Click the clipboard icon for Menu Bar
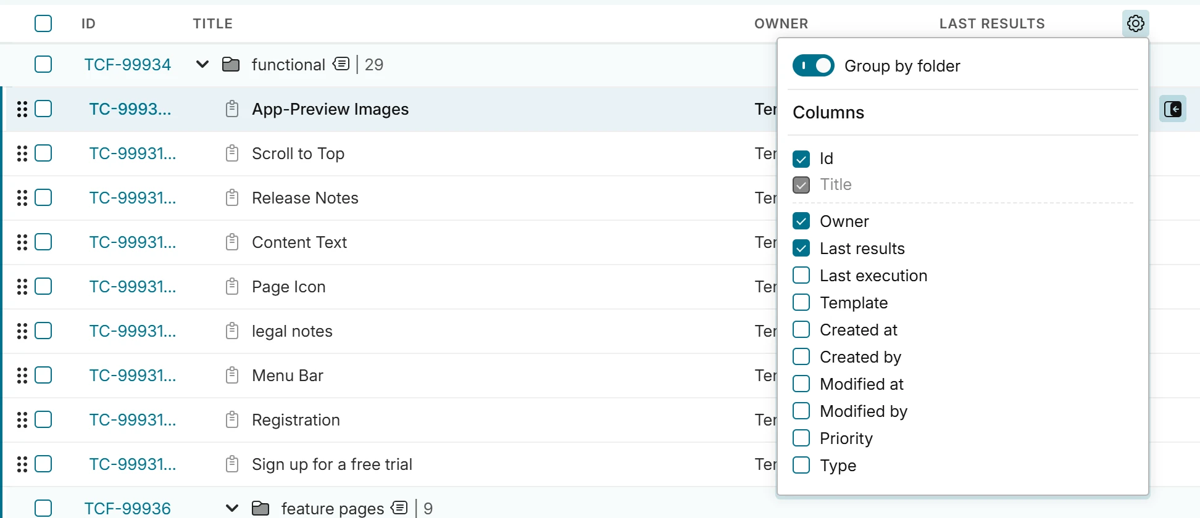1200x518 pixels. pyautogui.click(x=232, y=375)
